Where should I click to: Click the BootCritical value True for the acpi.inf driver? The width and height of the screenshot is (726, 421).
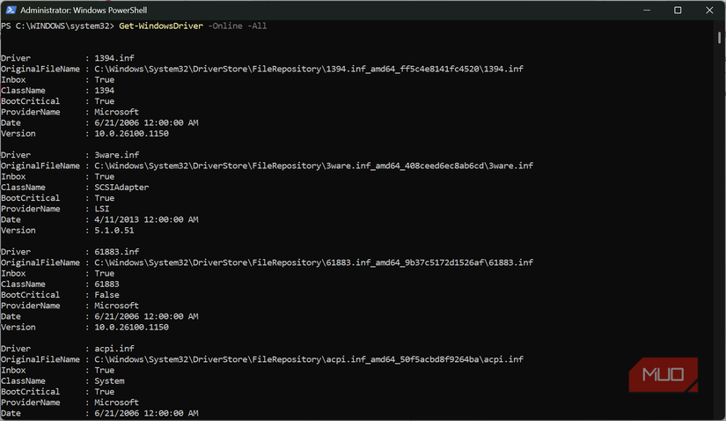104,392
